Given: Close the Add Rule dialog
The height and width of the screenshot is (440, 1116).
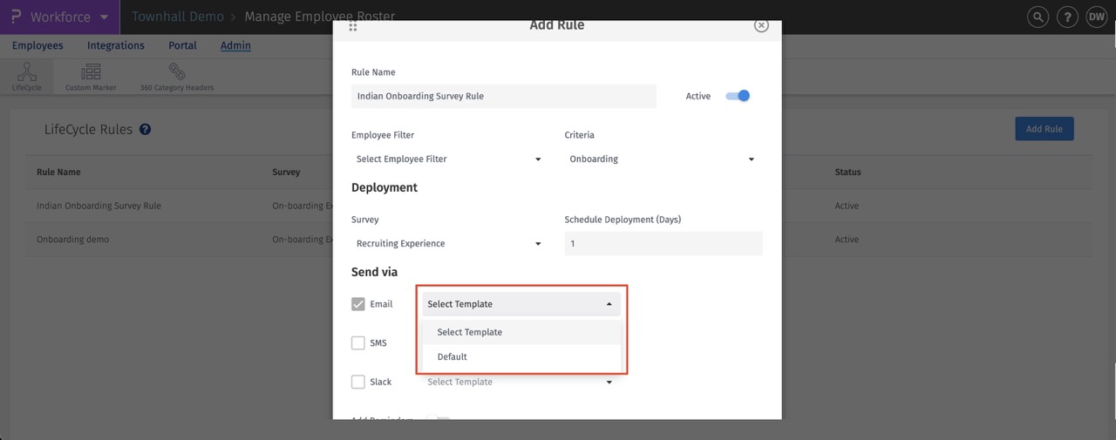Looking at the screenshot, I should tap(761, 26).
